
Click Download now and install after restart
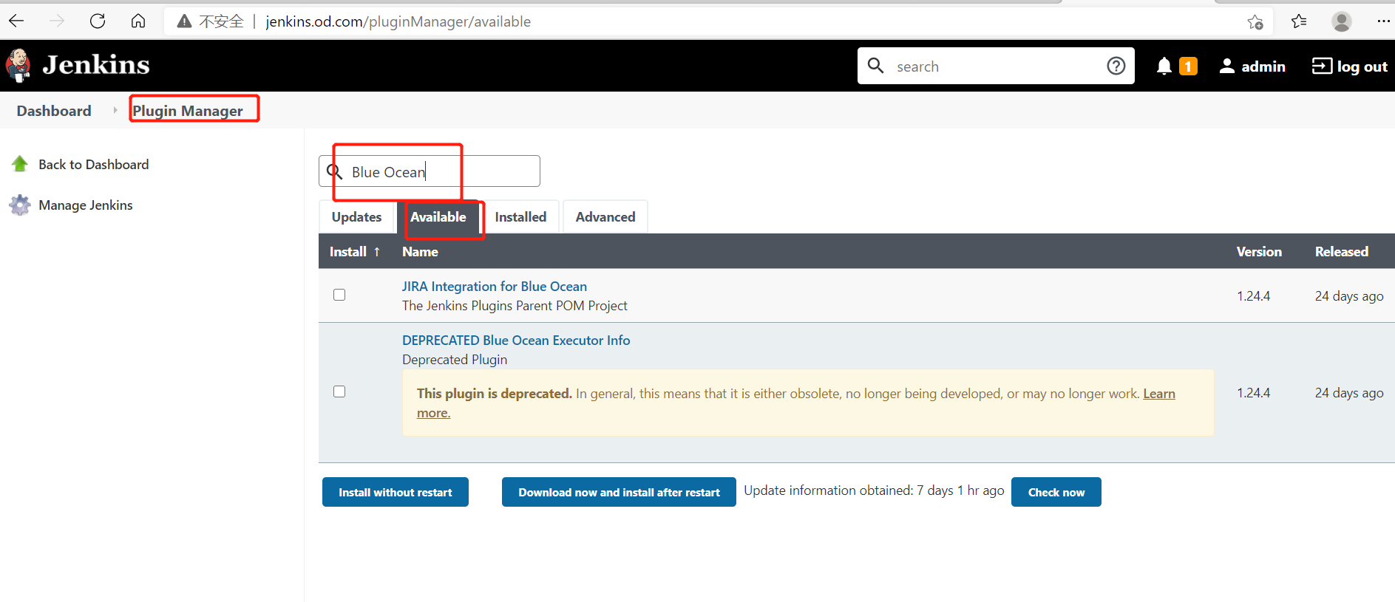619,493
